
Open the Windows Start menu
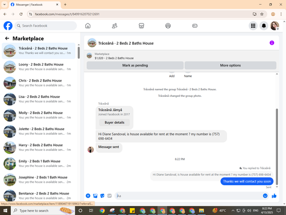pyautogui.click(x=5, y=210)
